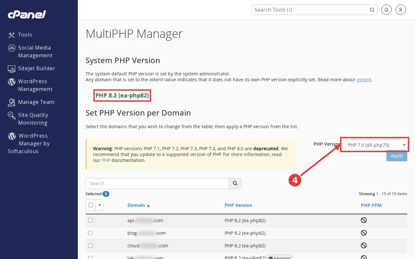Toggle the select-all domains checkbox

(90, 205)
